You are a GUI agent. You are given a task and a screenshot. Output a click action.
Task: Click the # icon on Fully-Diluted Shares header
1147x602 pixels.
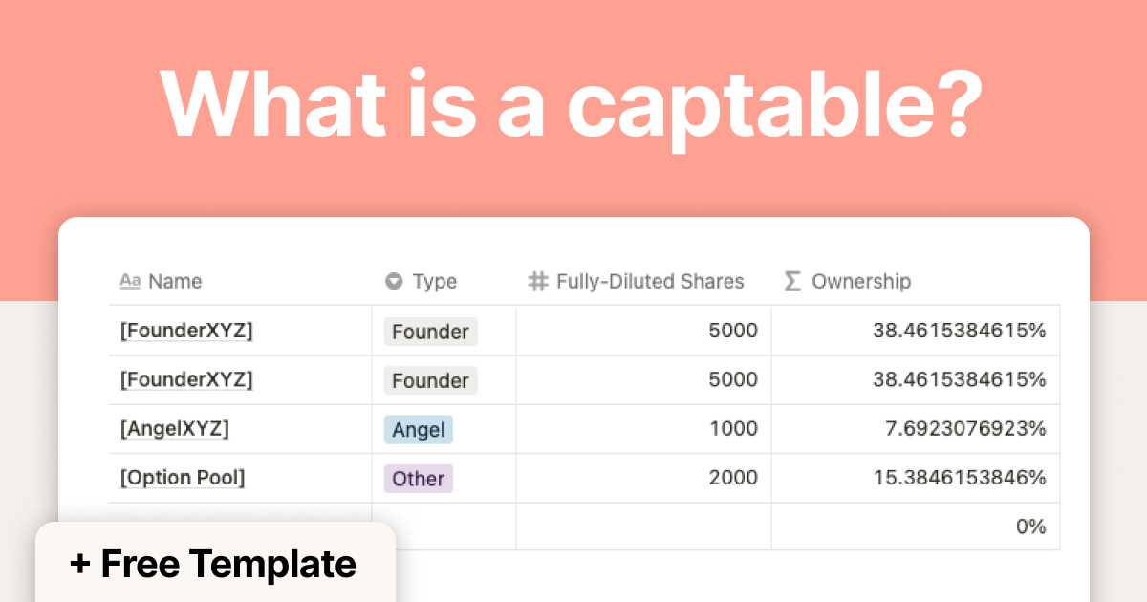pos(536,281)
